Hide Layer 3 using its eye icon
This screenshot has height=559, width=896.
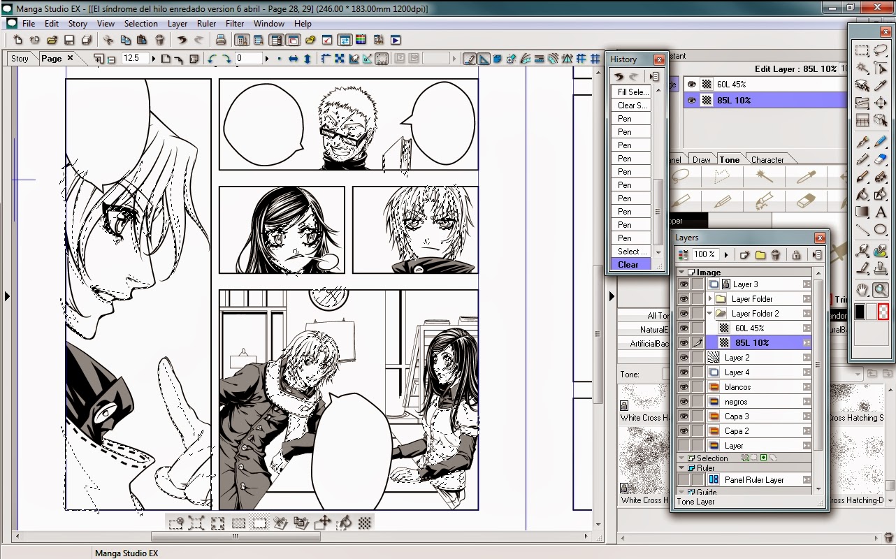click(x=684, y=284)
